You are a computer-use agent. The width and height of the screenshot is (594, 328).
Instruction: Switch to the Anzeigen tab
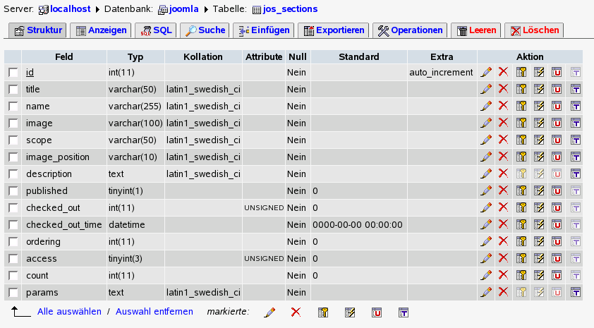click(101, 30)
